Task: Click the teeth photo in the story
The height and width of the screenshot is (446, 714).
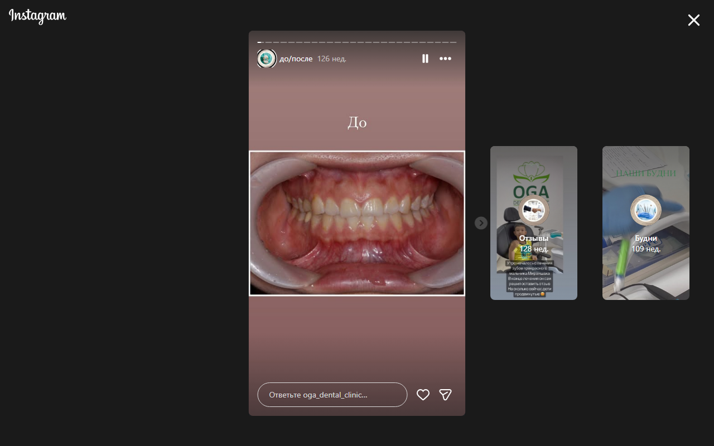Action: (x=357, y=223)
